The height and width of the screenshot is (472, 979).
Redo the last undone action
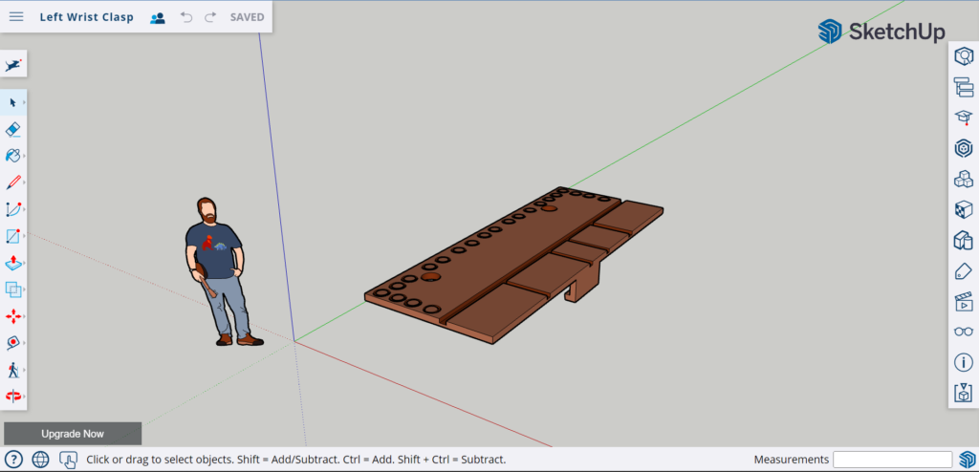tap(210, 17)
